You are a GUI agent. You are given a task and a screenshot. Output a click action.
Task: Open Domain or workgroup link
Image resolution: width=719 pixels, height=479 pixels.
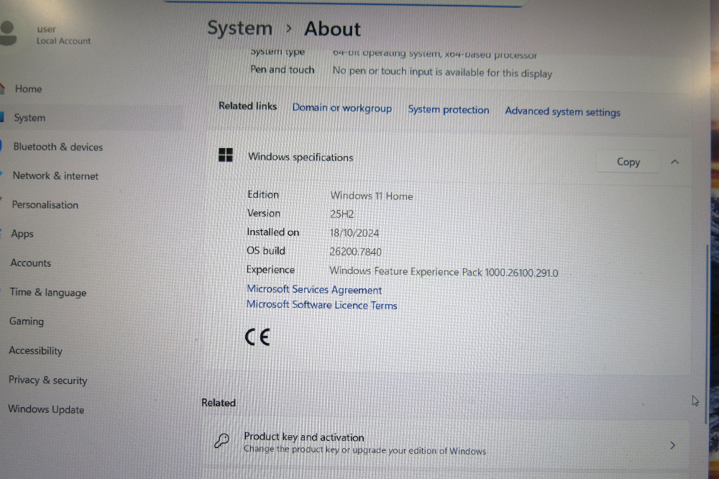[x=342, y=108]
